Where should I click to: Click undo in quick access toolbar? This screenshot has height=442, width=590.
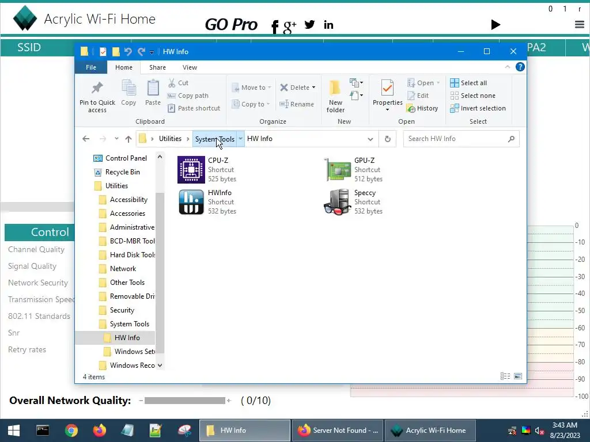[x=128, y=51]
